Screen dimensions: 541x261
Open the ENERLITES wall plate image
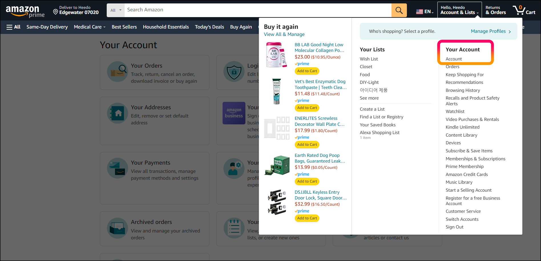tap(277, 128)
